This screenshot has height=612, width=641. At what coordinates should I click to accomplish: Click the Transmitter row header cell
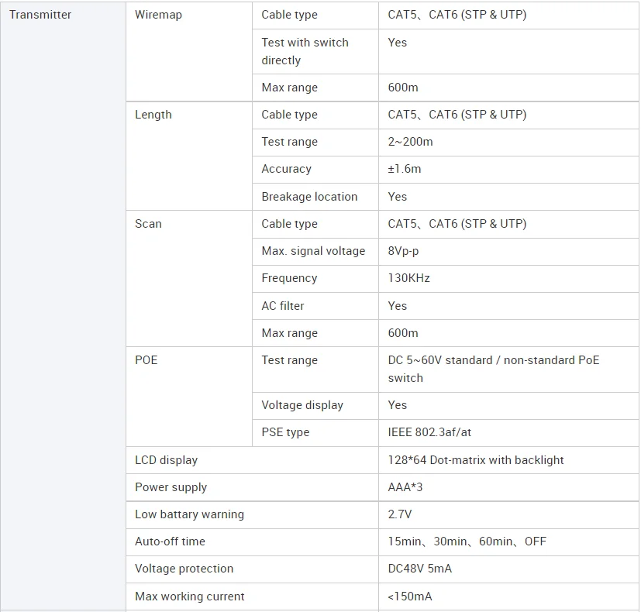(40, 15)
